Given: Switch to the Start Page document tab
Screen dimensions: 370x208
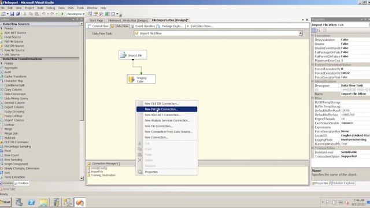Looking at the screenshot, I should (x=97, y=20).
